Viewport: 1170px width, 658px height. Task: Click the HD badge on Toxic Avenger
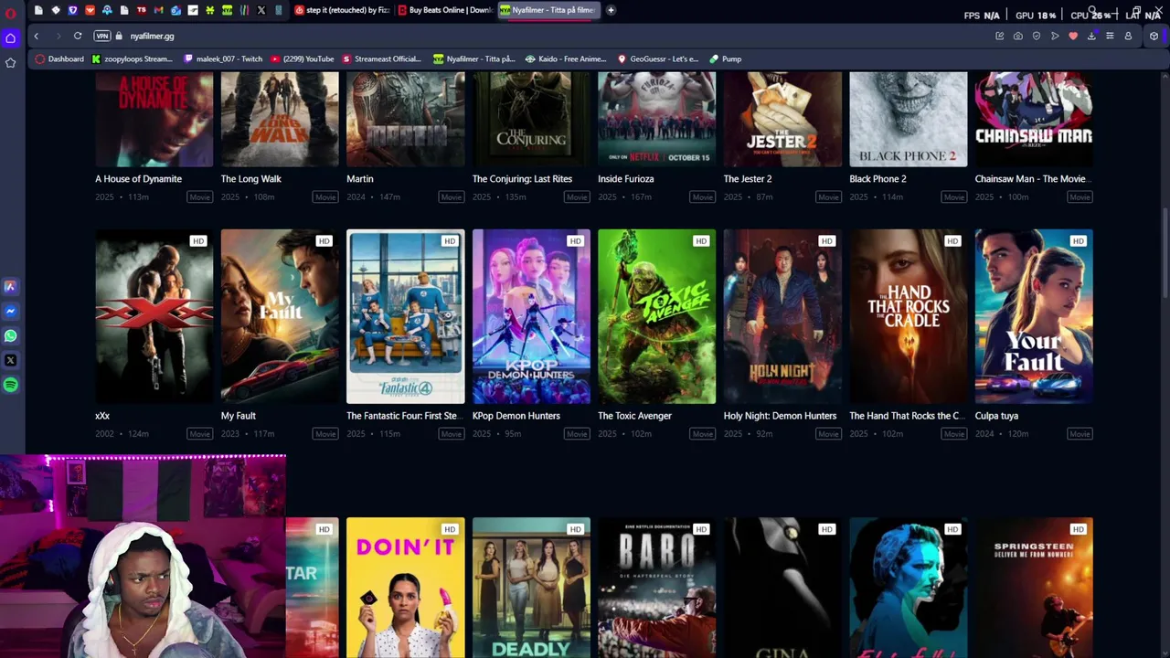tap(701, 241)
